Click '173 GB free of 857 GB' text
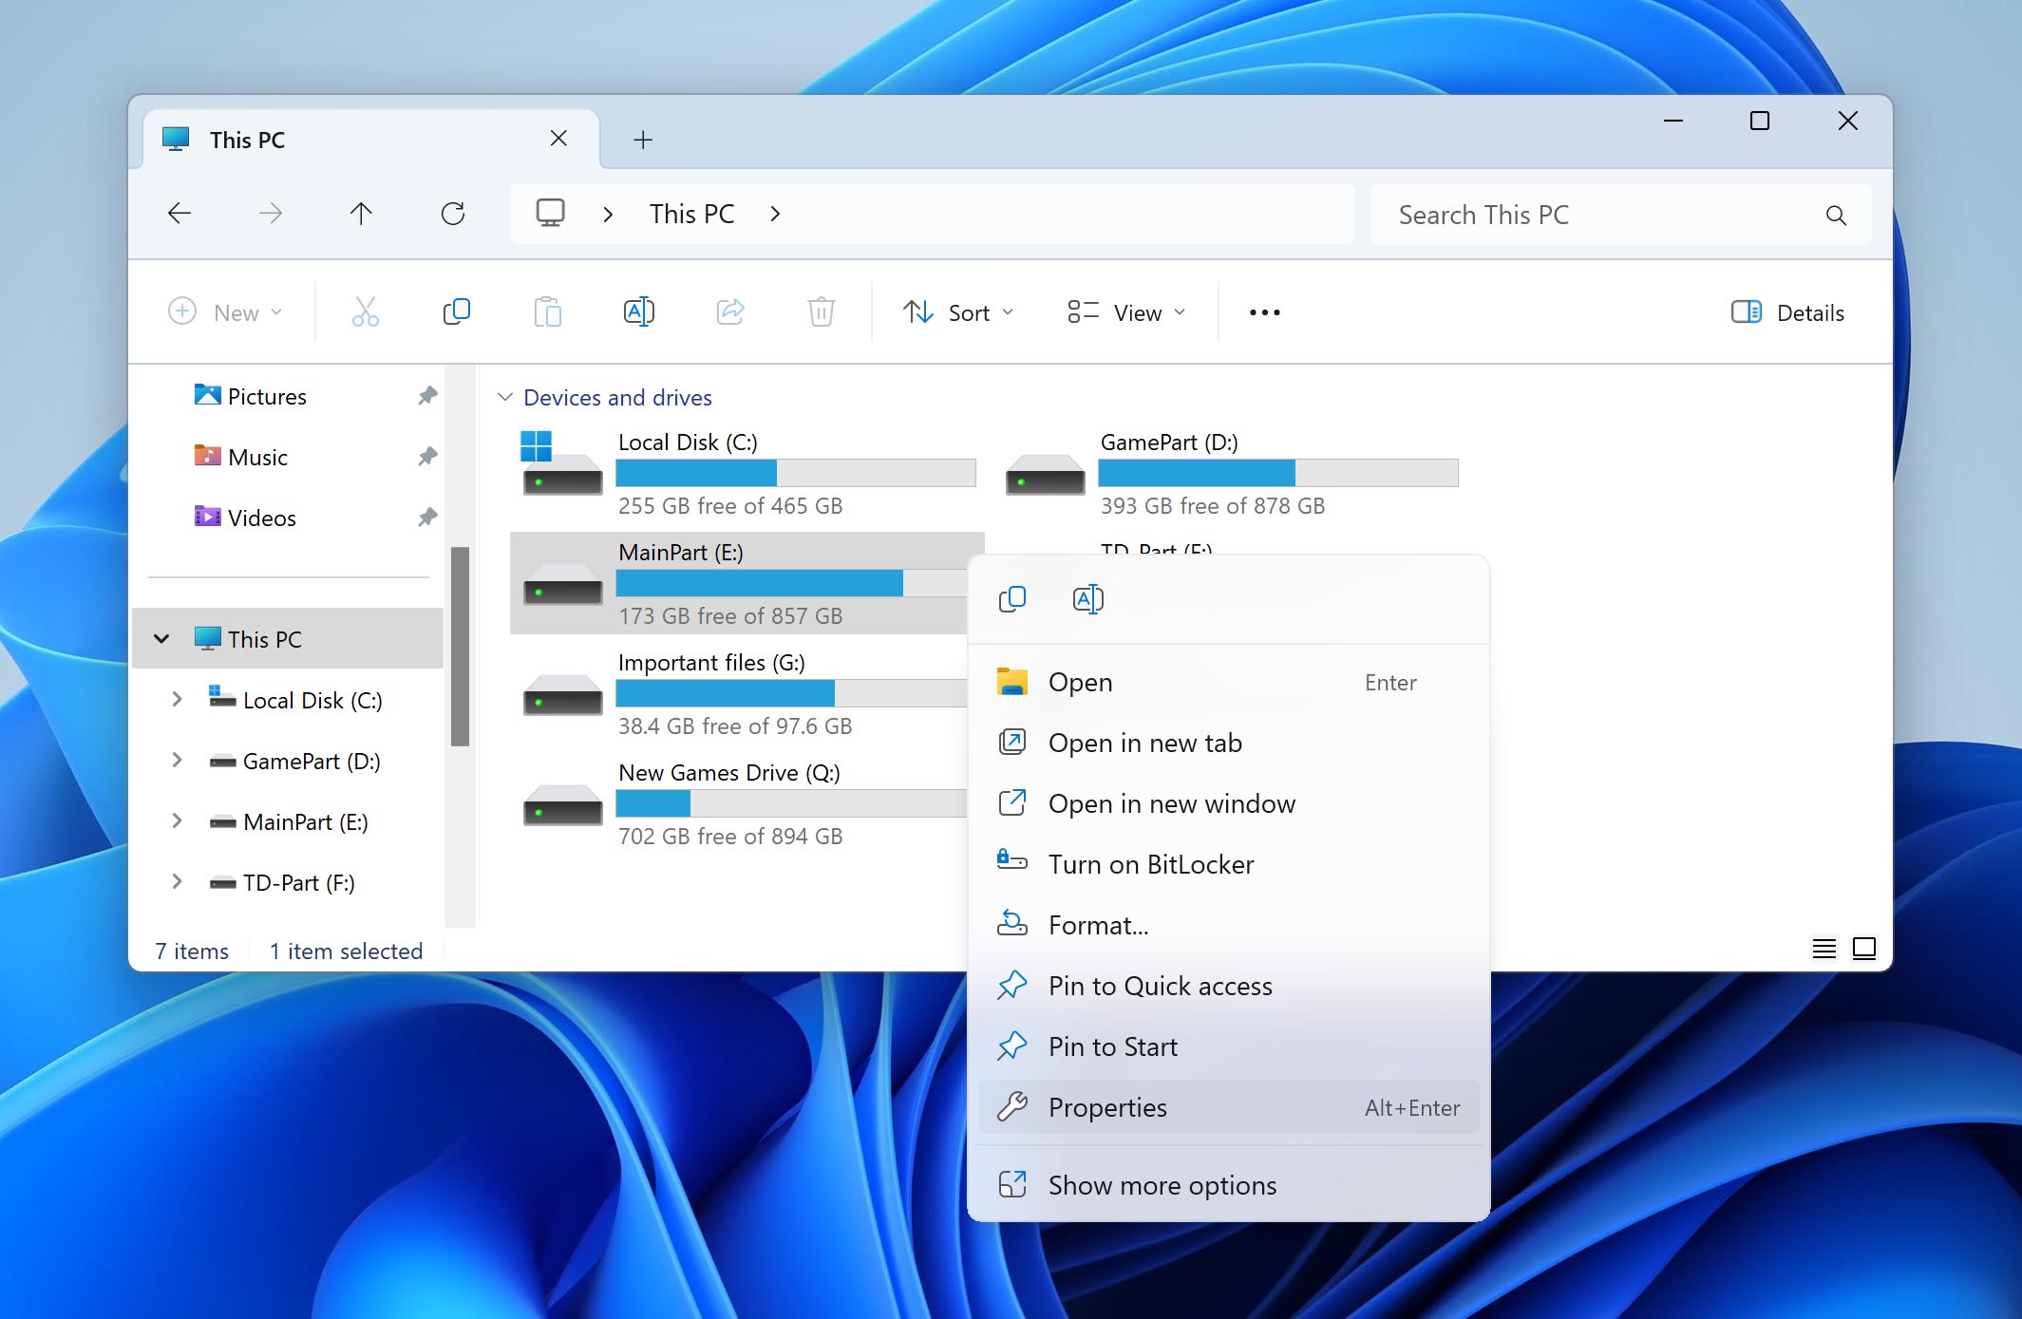 730,616
